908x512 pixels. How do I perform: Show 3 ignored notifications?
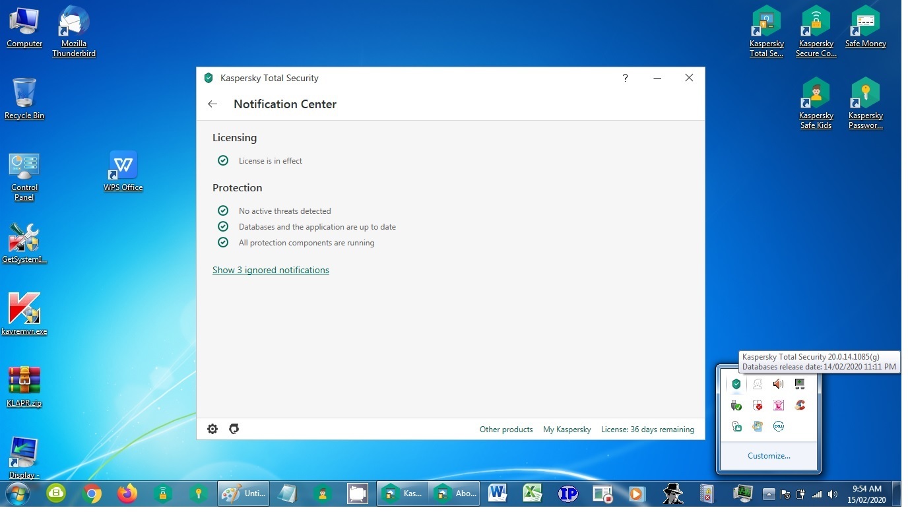(271, 270)
